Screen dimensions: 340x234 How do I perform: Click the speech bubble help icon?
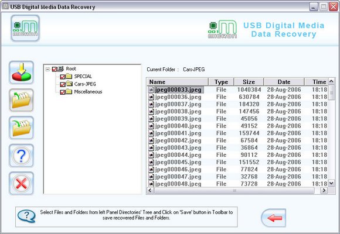tap(26, 216)
